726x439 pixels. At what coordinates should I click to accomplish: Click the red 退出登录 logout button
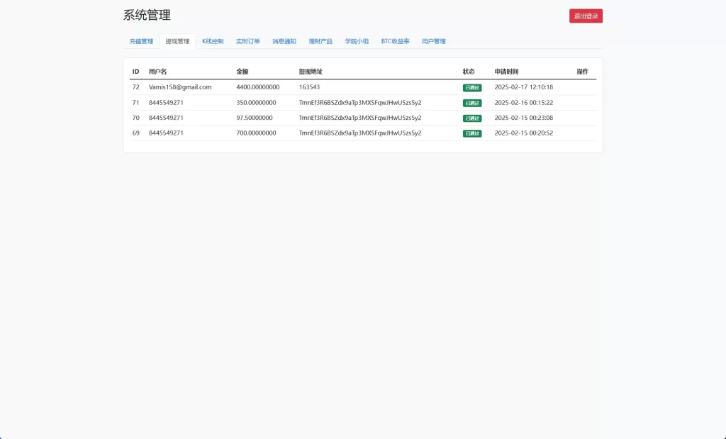(x=586, y=16)
